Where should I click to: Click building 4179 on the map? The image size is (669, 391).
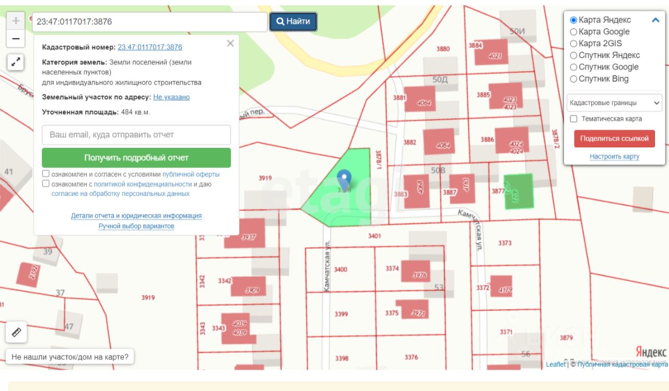(501, 286)
